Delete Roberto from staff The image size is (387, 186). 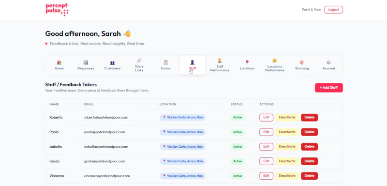(309, 117)
